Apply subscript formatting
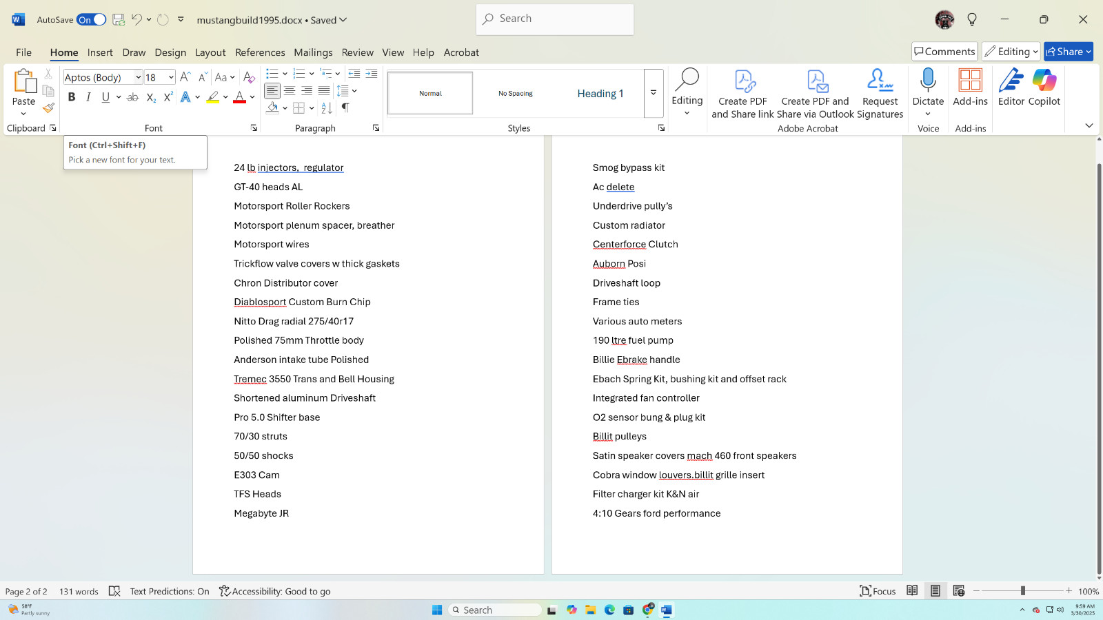This screenshot has height=620, width=1103. (x=151, y=97)
